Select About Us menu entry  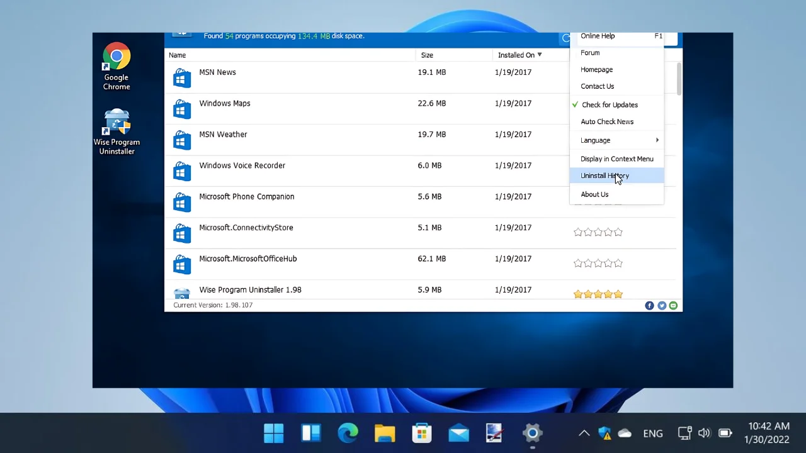tap(617, 194)
